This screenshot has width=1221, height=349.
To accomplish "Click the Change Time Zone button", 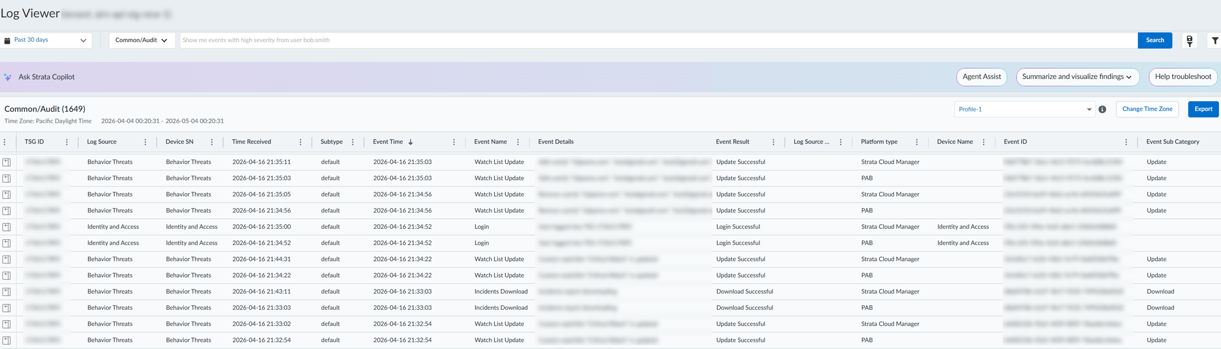I will click(x=1147, y=109).
